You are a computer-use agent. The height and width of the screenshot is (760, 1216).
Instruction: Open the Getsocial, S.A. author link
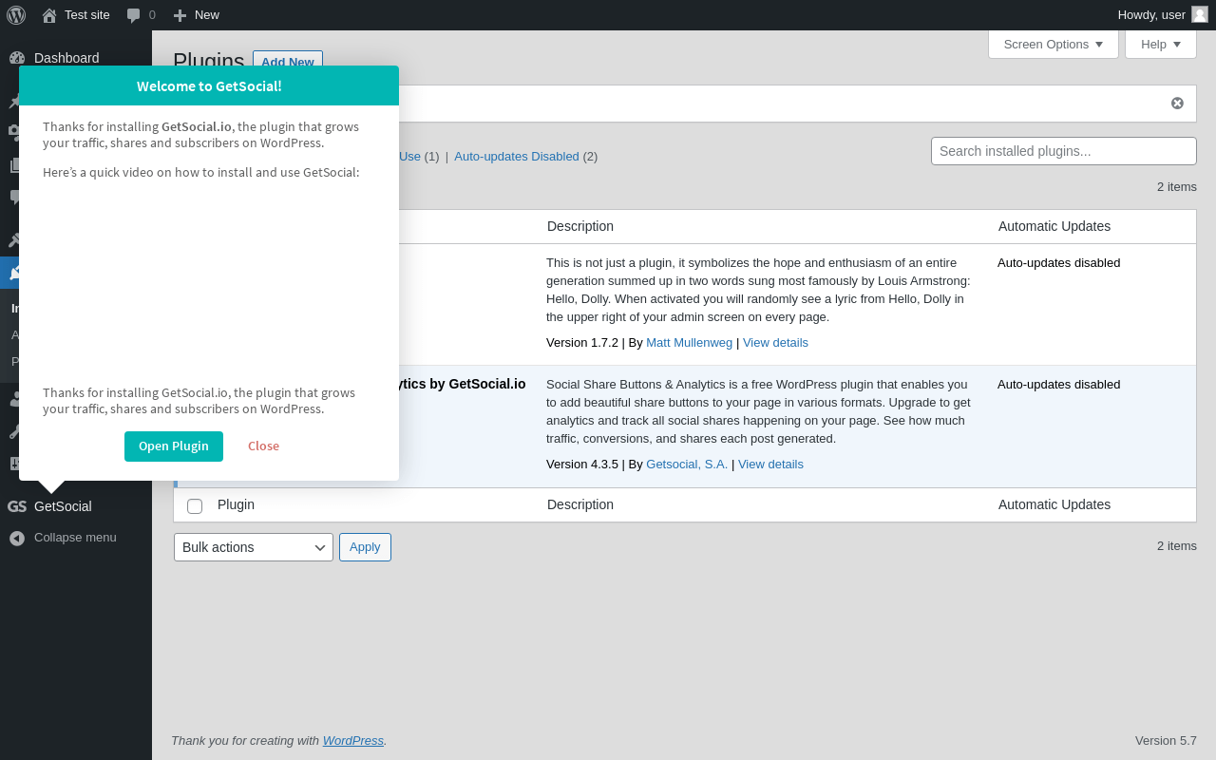point(687,465)
